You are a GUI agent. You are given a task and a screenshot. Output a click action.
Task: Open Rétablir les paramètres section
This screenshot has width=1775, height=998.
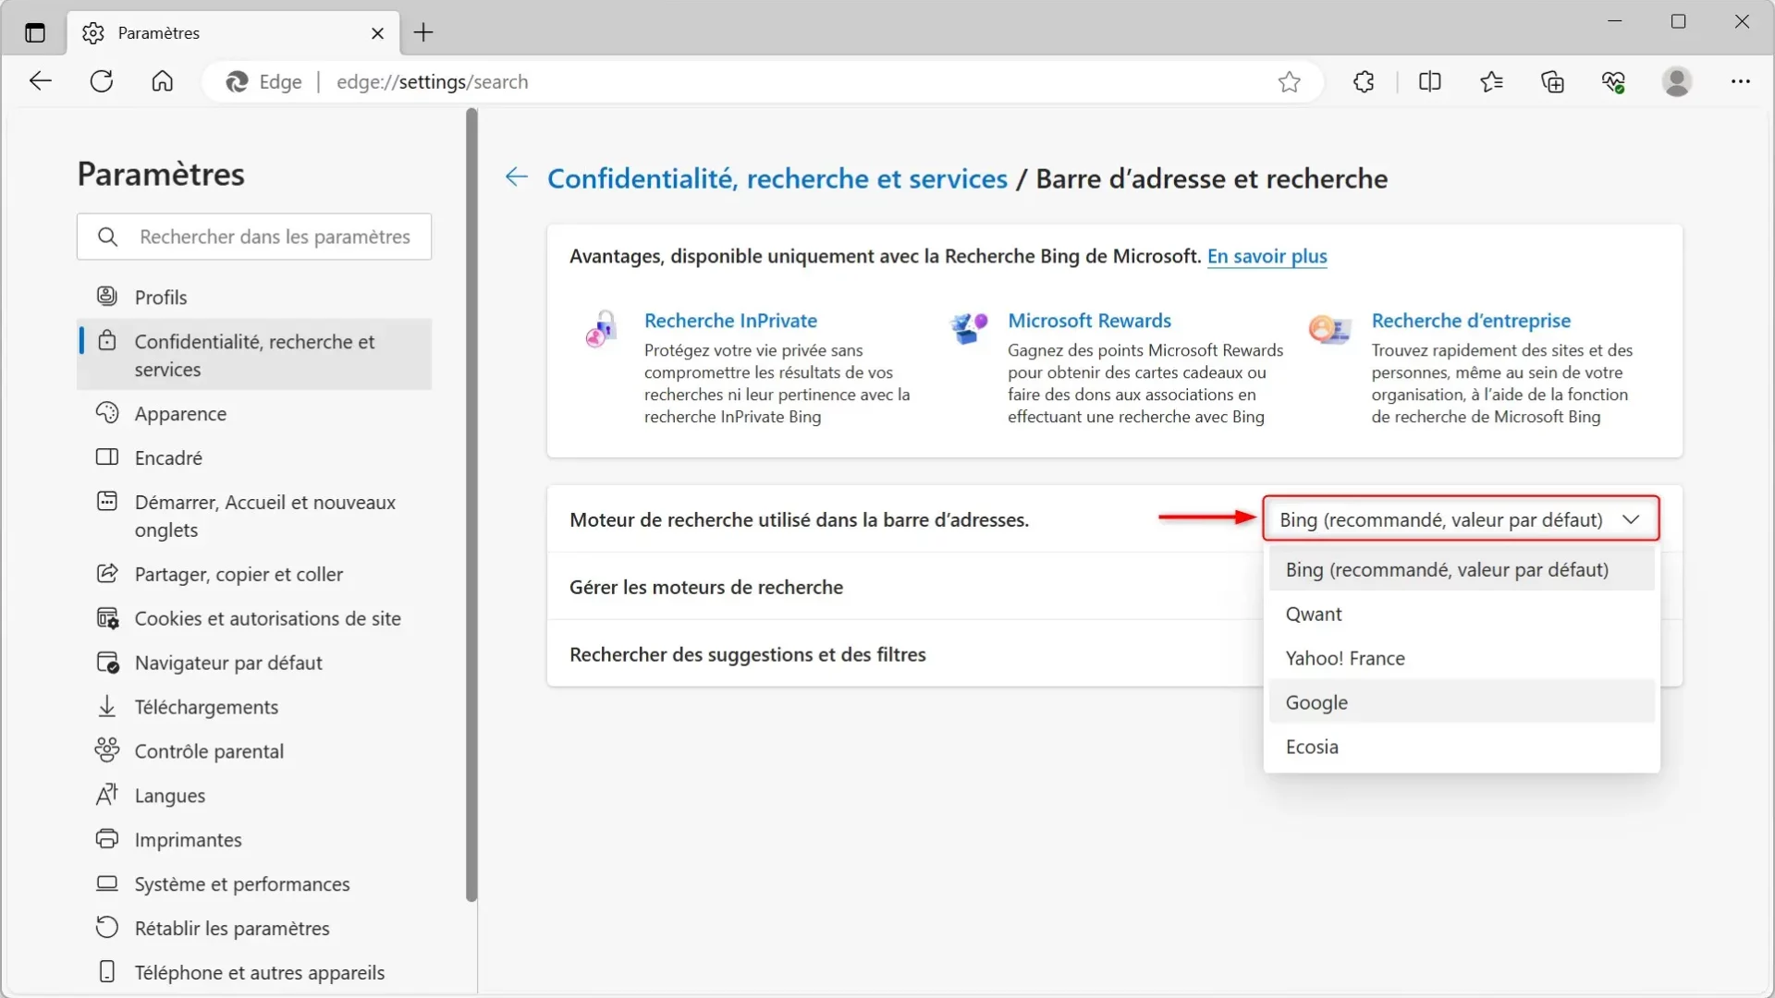coord(254,929)
